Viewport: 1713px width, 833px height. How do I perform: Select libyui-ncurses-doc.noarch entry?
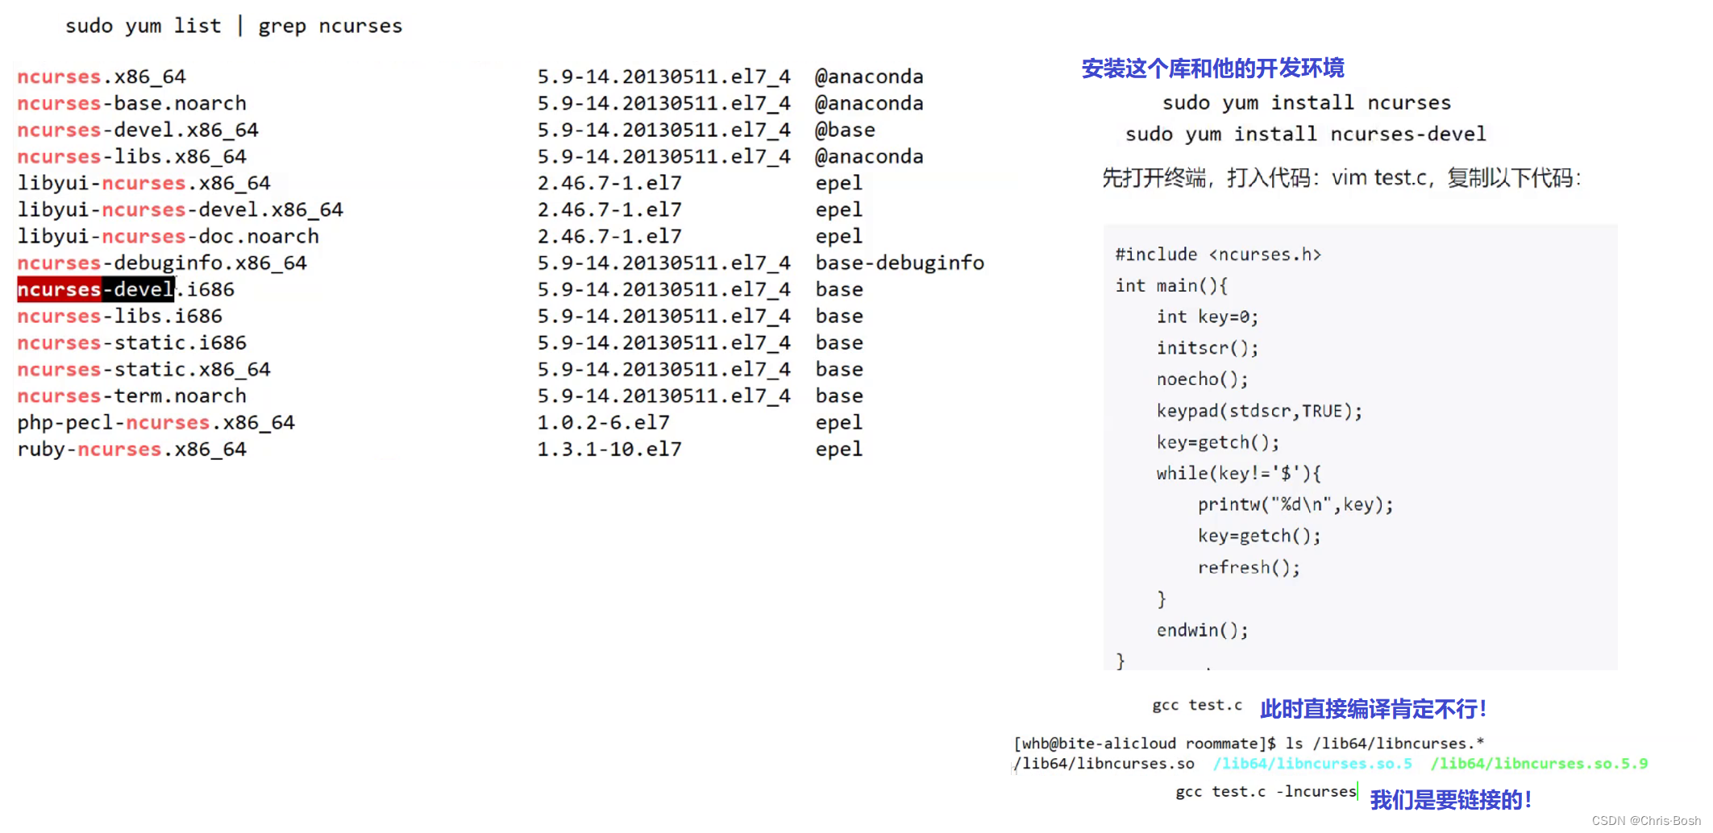pos(168,236)
